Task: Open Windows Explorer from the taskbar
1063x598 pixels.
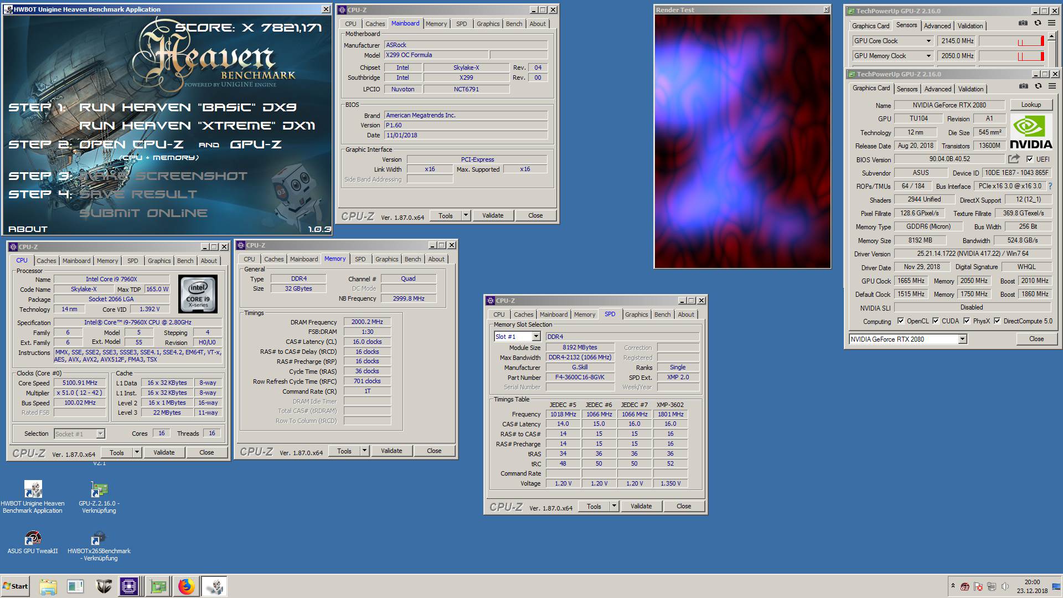Action: 48,586
